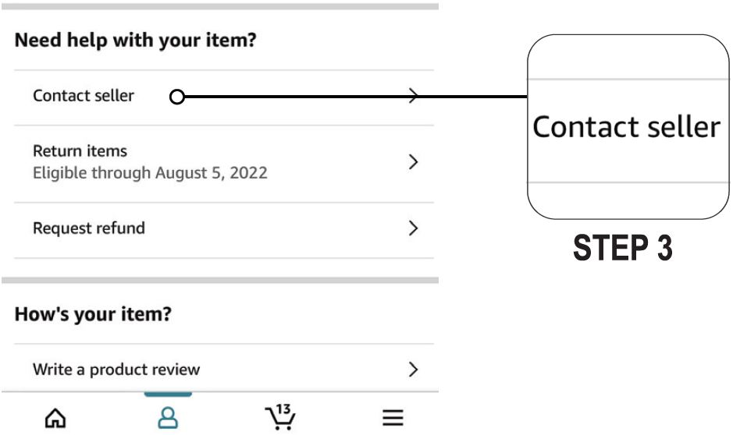Open the shopping cart icon

281,419
